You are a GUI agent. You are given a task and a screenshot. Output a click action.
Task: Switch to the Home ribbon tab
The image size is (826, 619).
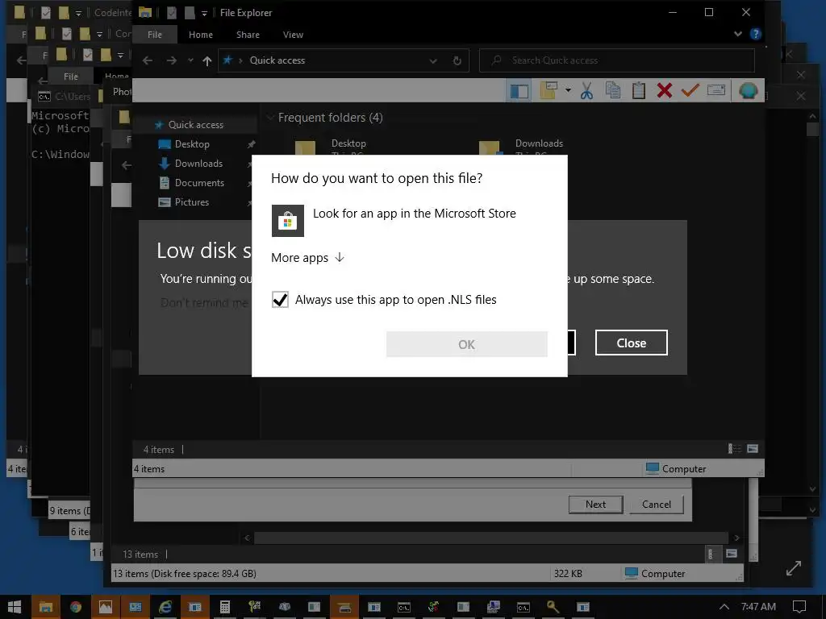201,35
